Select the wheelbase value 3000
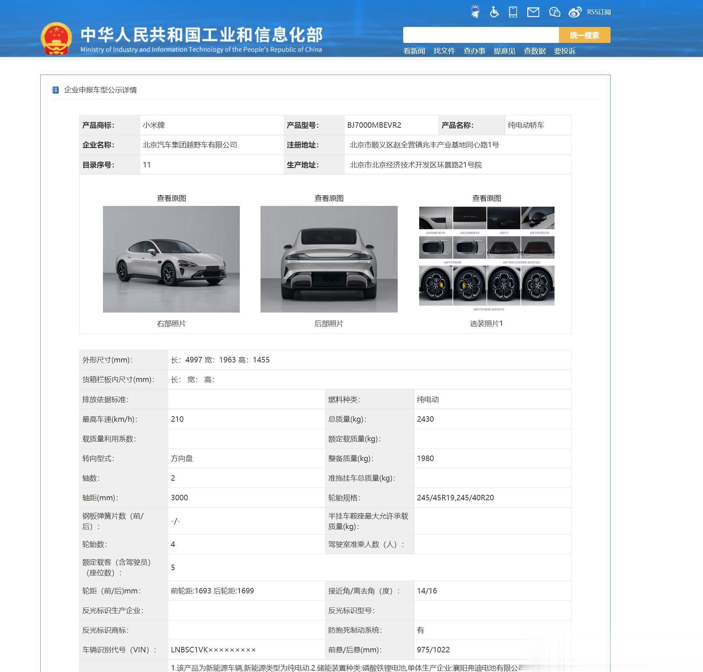 tap(179, 498)
